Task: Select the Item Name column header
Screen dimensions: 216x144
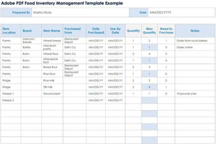Action: coord(52,31)
